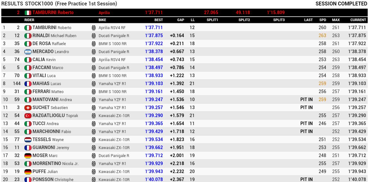Click the CURRENT column header
369x182 pixels.
tap(358, 20)
